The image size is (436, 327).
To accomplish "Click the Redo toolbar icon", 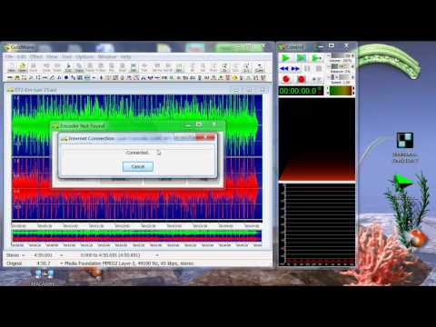I will pyautogui.click(x=57, y=67).
